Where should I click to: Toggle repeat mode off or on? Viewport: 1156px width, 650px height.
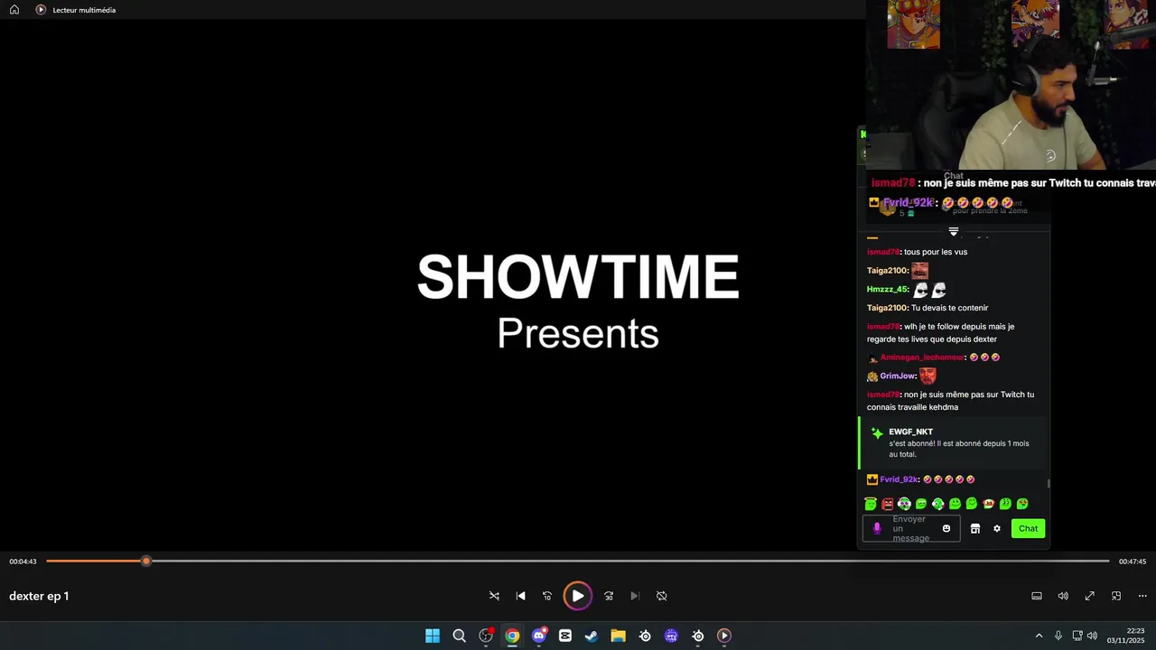(x=661, y=596)
